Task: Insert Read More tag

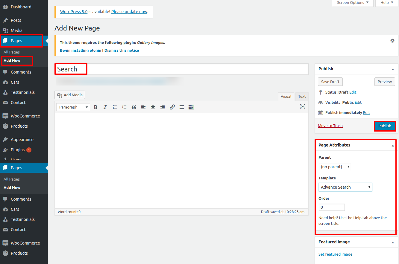Action: tap(182, 107)
